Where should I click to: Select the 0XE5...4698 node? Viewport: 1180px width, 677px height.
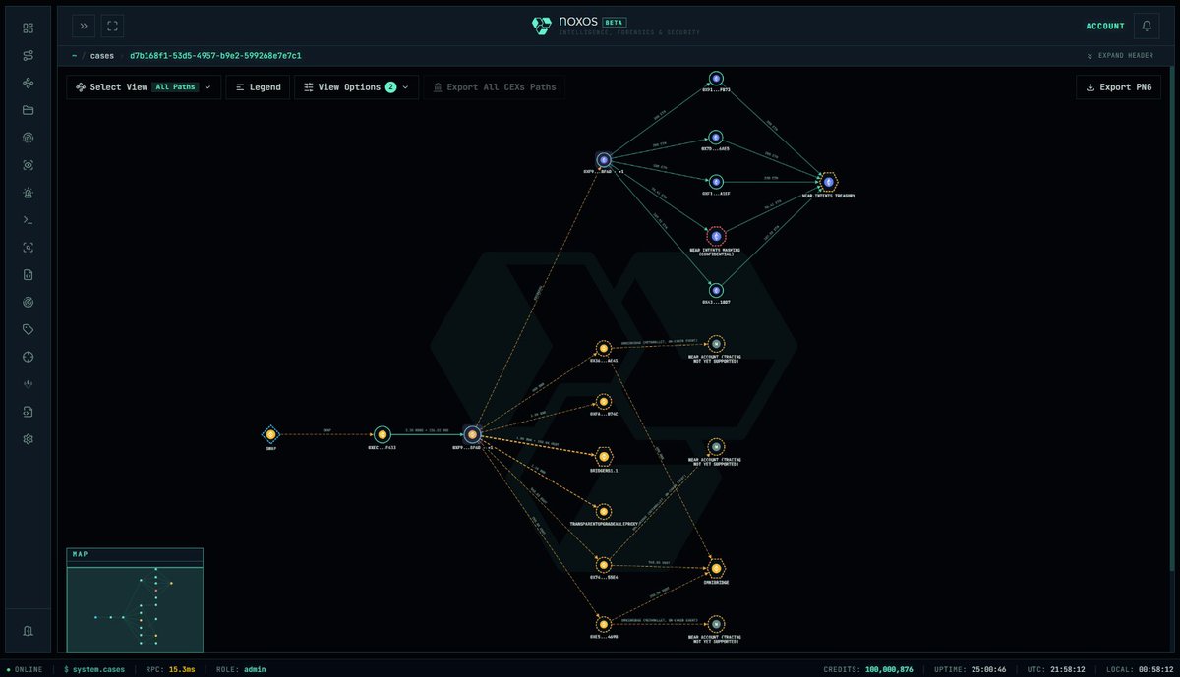coord(604,624)
